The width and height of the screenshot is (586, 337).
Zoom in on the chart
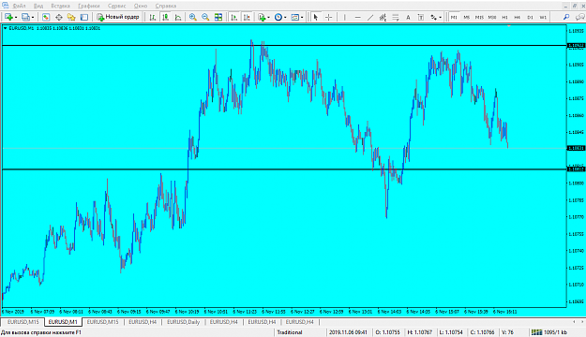point(193,17)
